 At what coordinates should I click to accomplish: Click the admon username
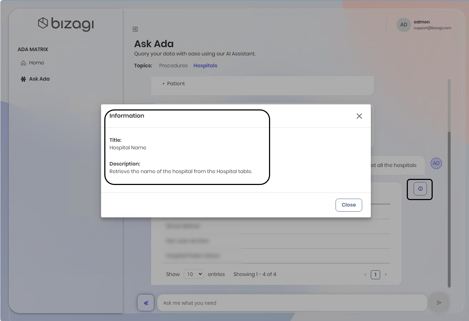422,22
